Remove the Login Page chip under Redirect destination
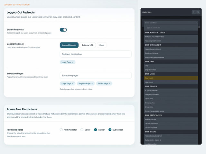This screenshot has width=206, height=154. pyautogui.click(x=73, y=62)
